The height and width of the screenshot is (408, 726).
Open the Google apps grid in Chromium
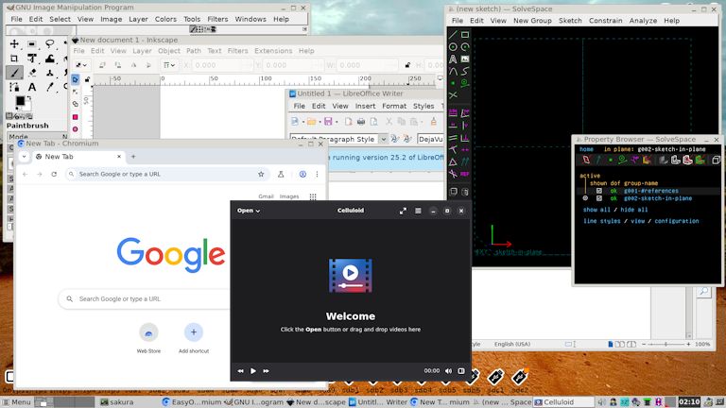click(x=313, y=196)
